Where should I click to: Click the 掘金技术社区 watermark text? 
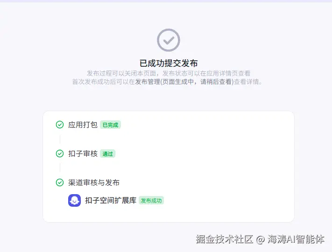[x=224, y=239]
